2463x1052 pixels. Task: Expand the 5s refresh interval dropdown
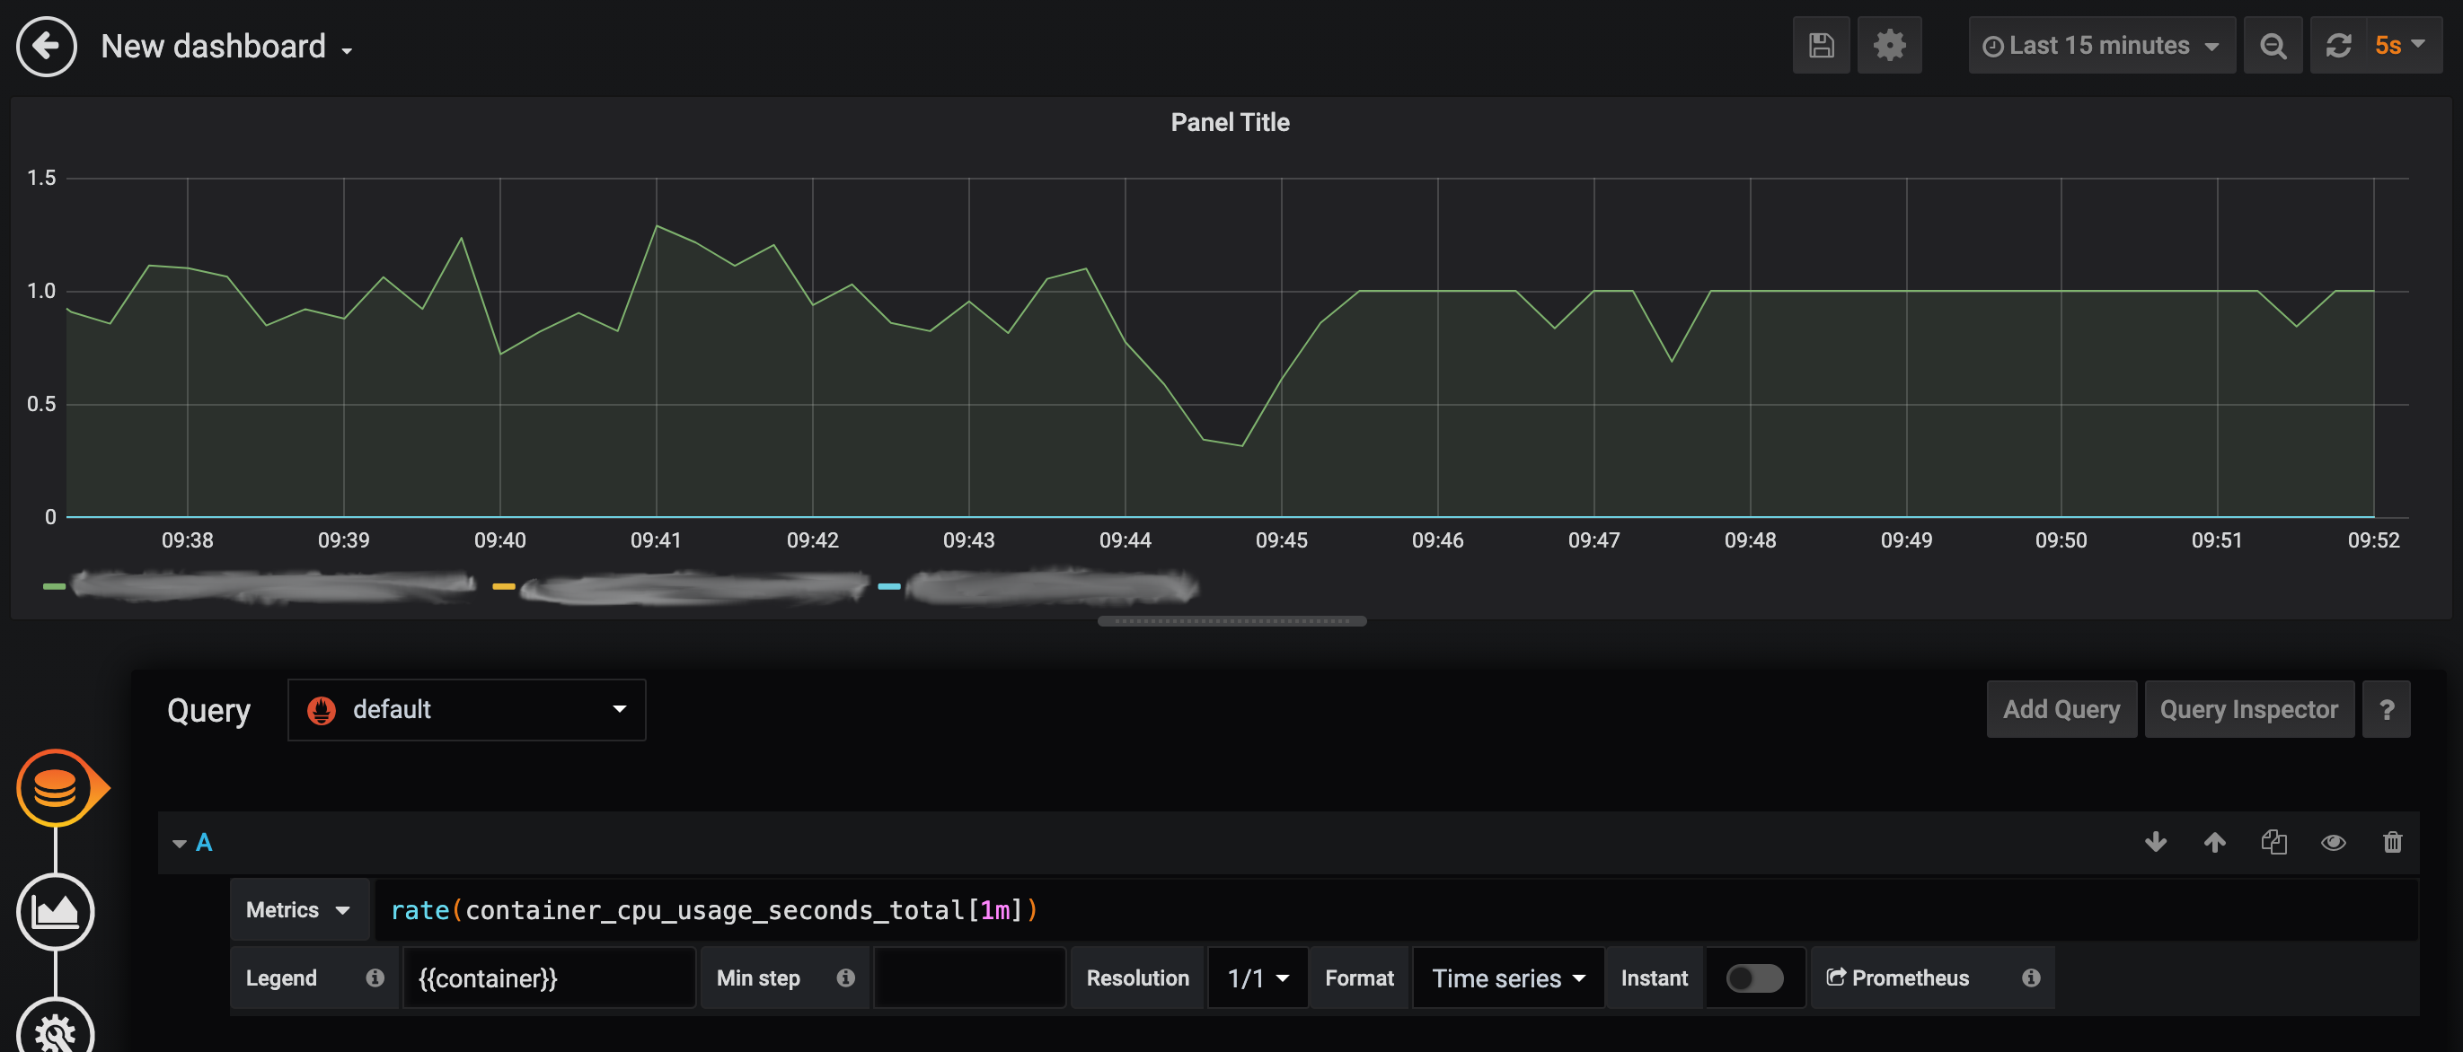point(2400,46)
